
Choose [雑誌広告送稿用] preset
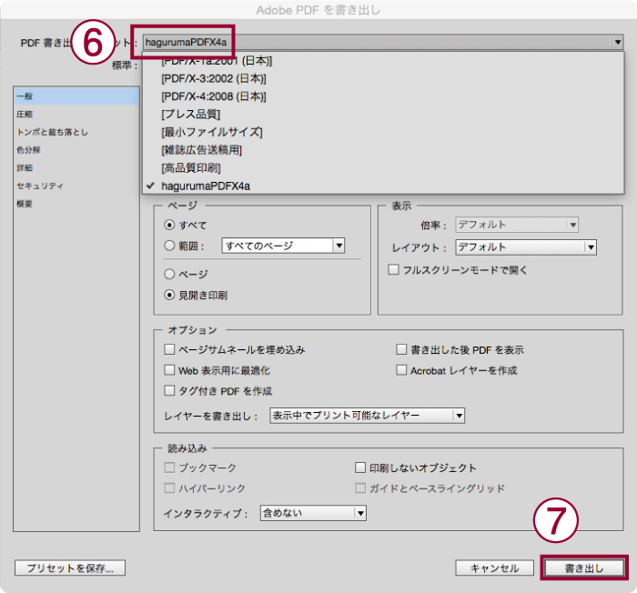(x=383, y=150)
